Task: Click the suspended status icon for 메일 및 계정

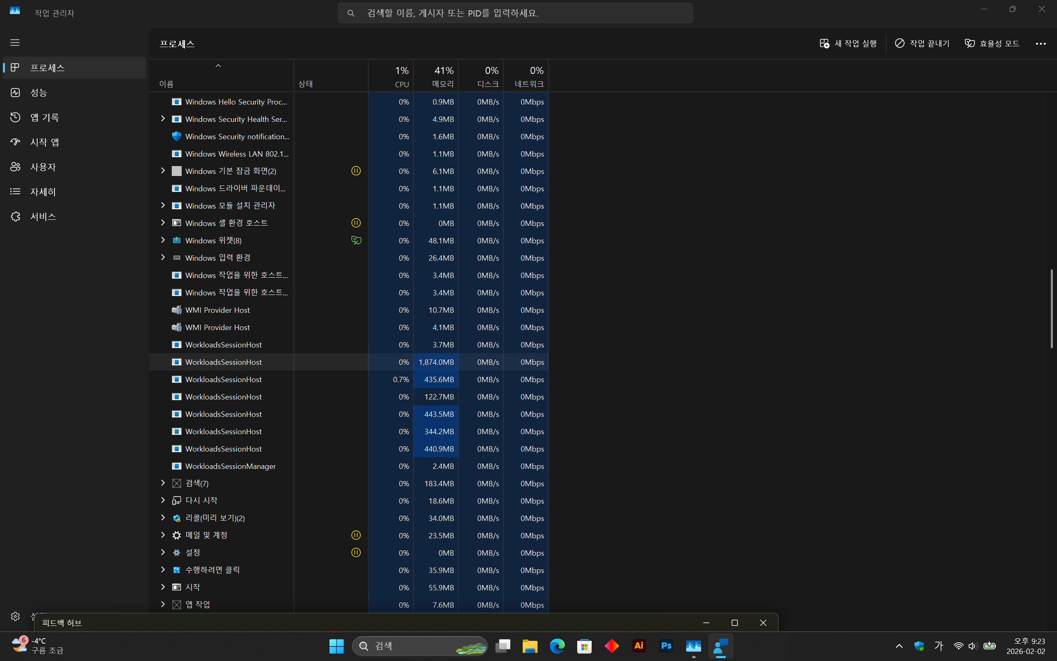Action: tap(356, 535)
